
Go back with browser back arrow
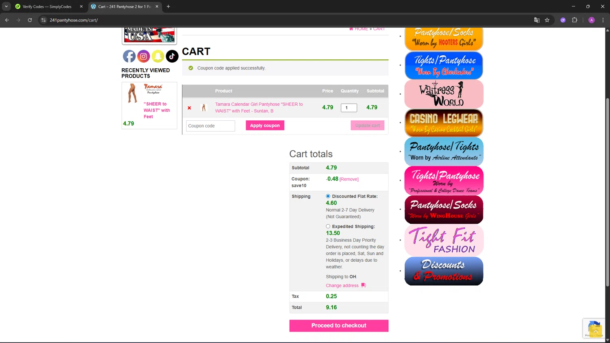click(7, 20)
